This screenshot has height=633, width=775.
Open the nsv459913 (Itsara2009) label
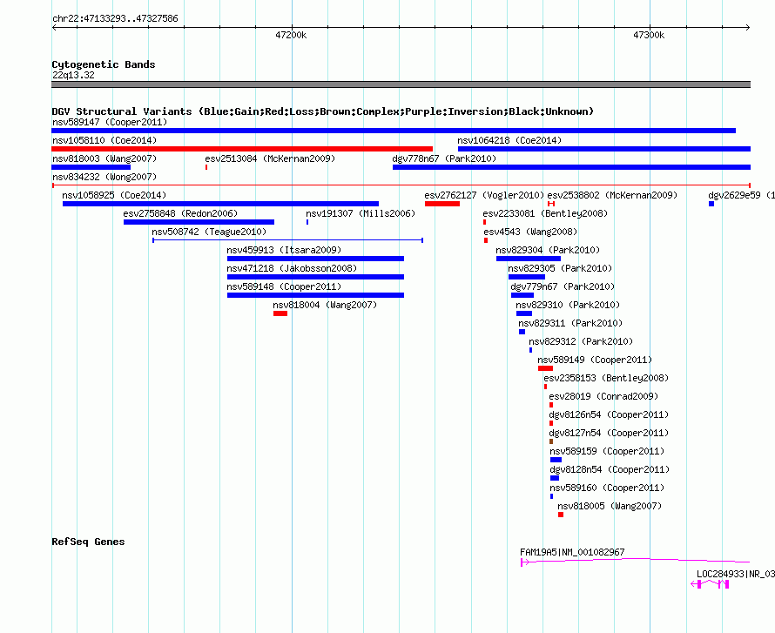point(284,250)
